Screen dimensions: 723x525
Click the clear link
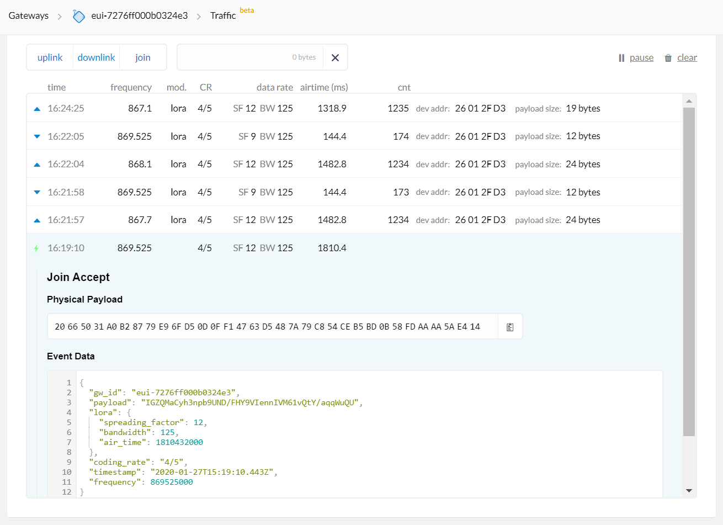[x=687, y=58]
